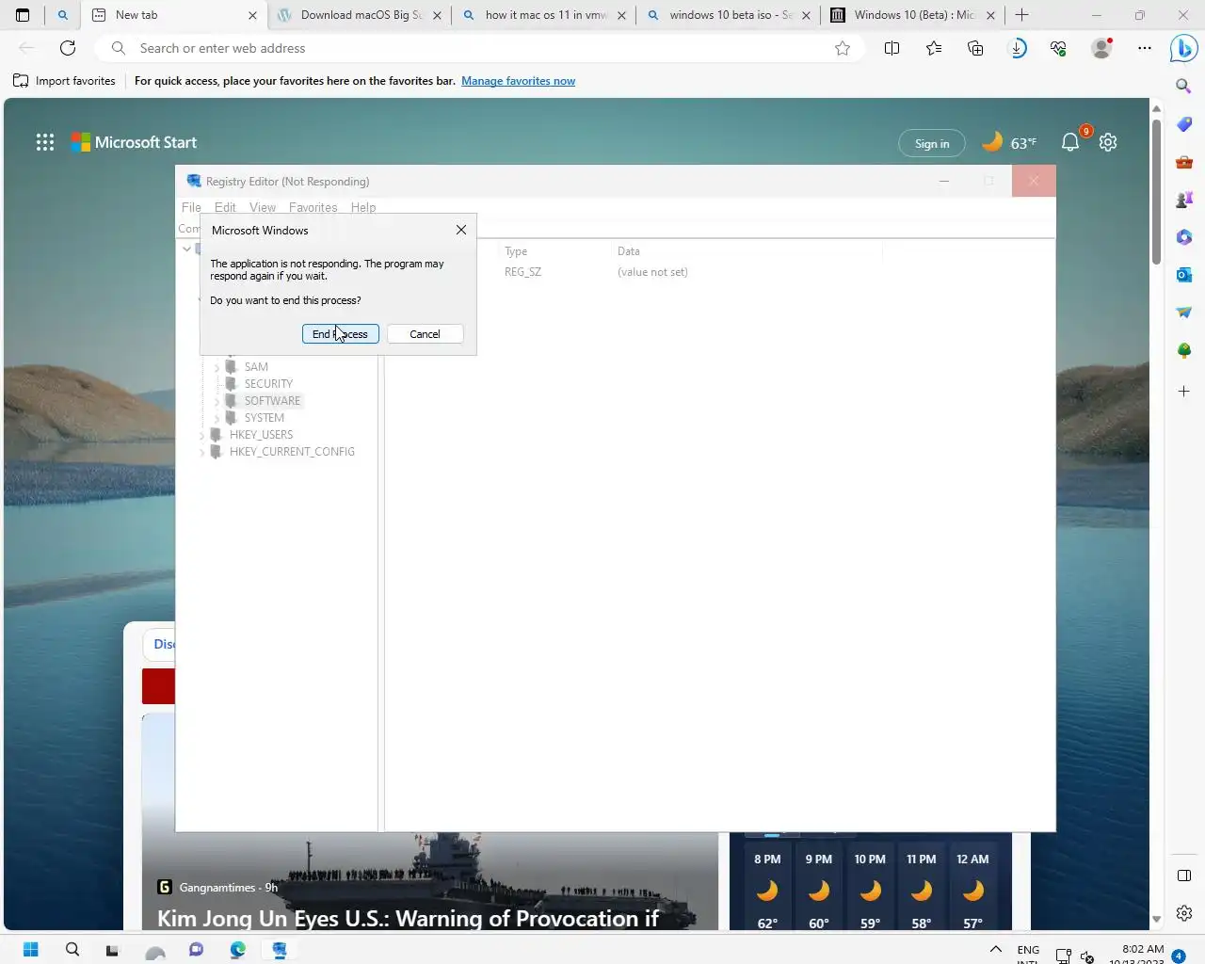Close the Microsoft Windows dialog with X
Image resolution: width=1205 pixels, height=964 pixels.
click(461, 230)
